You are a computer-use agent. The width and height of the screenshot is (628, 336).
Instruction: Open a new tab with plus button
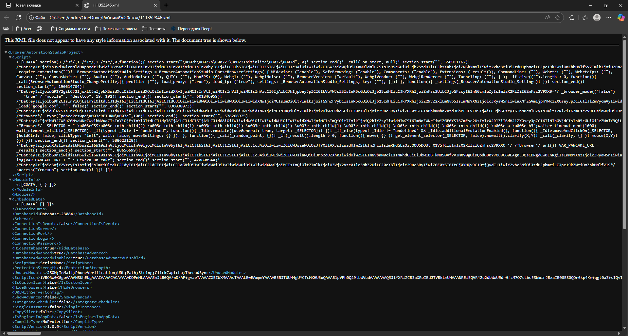166,5
